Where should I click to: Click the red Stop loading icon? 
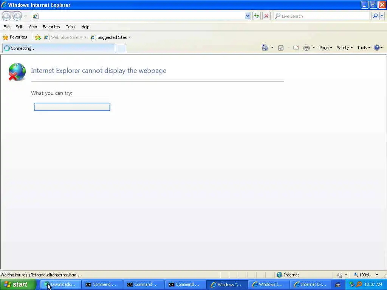point(266,16)
